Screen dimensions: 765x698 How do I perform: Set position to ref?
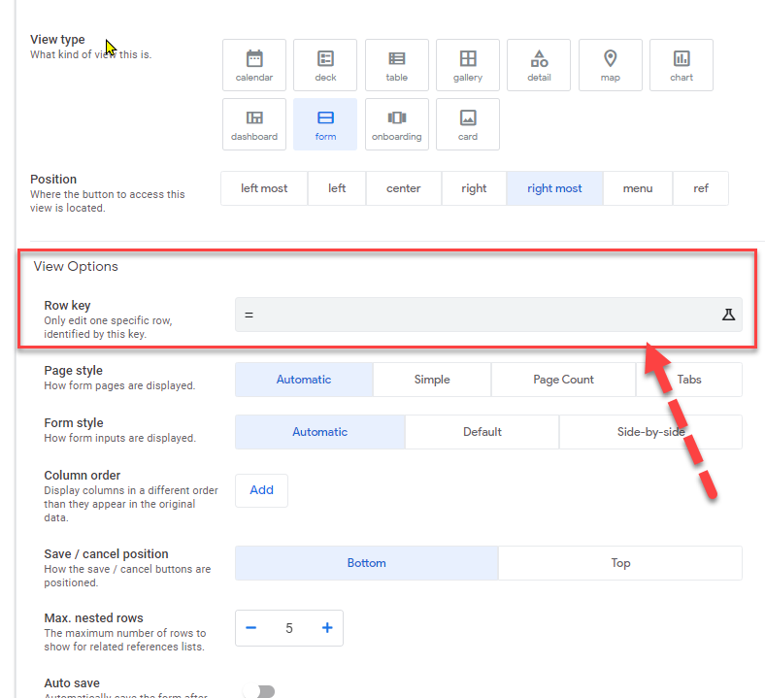[x=701, y=188]
